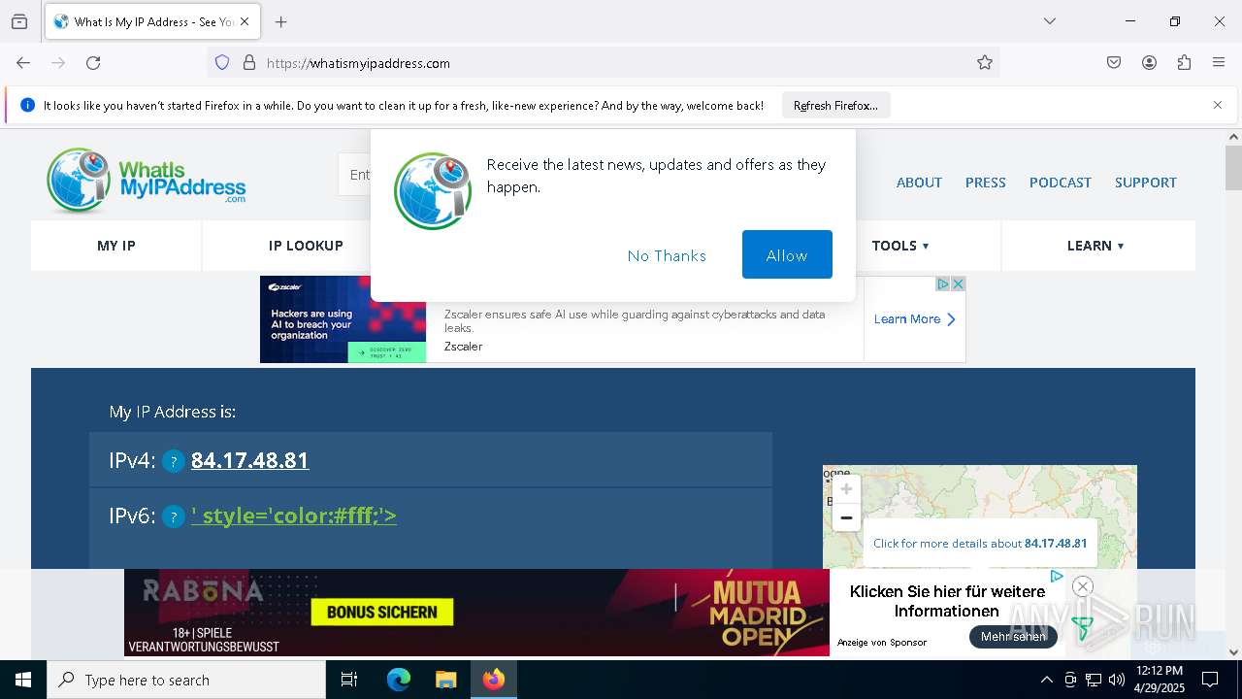Open the SUPPORT link
1242x699 pixels.
coord(1145,182)
